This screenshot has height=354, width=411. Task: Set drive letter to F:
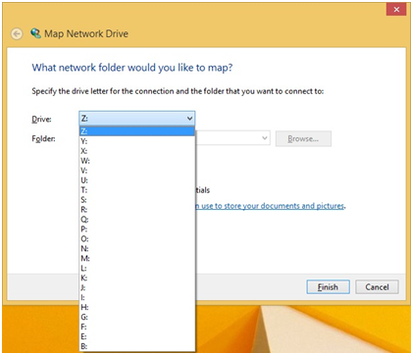pyautogui.click(x=137, y=327)
